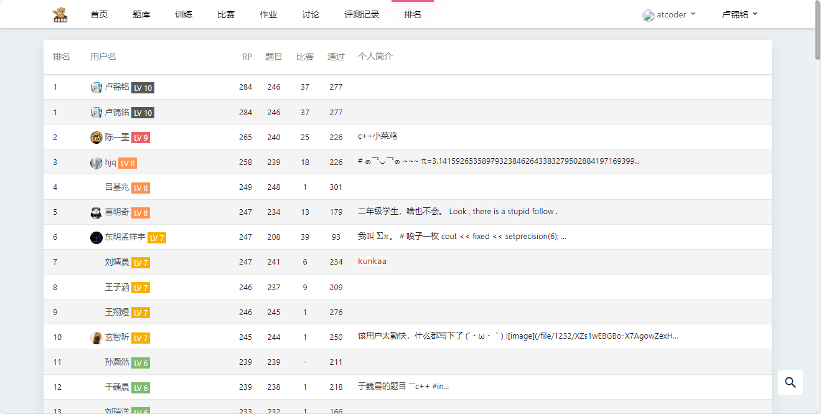Click the site logo in the navbar
Viewport: 821px width, 414px height.
[60, 14]
